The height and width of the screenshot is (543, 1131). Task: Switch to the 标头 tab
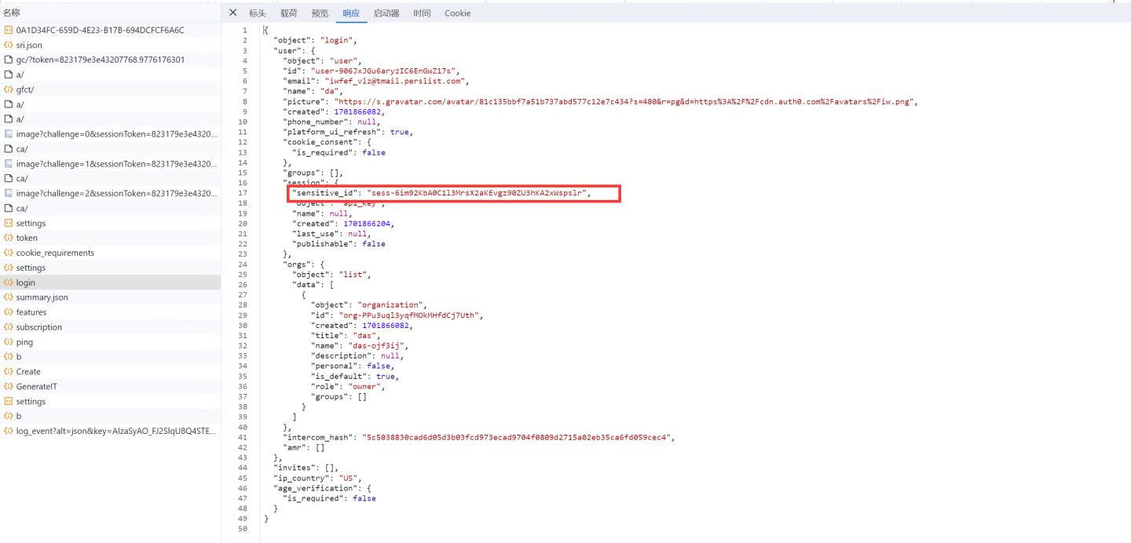coord(258,13)
